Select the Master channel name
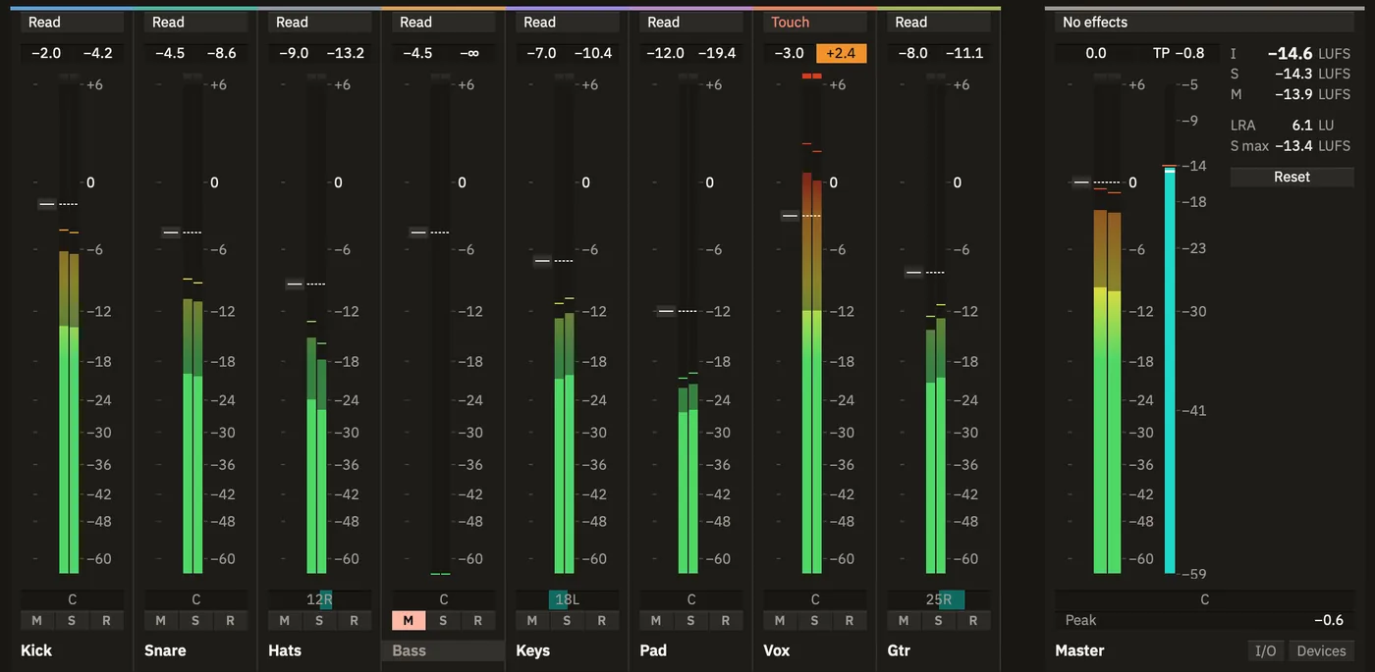 [x=1080, y=650]
